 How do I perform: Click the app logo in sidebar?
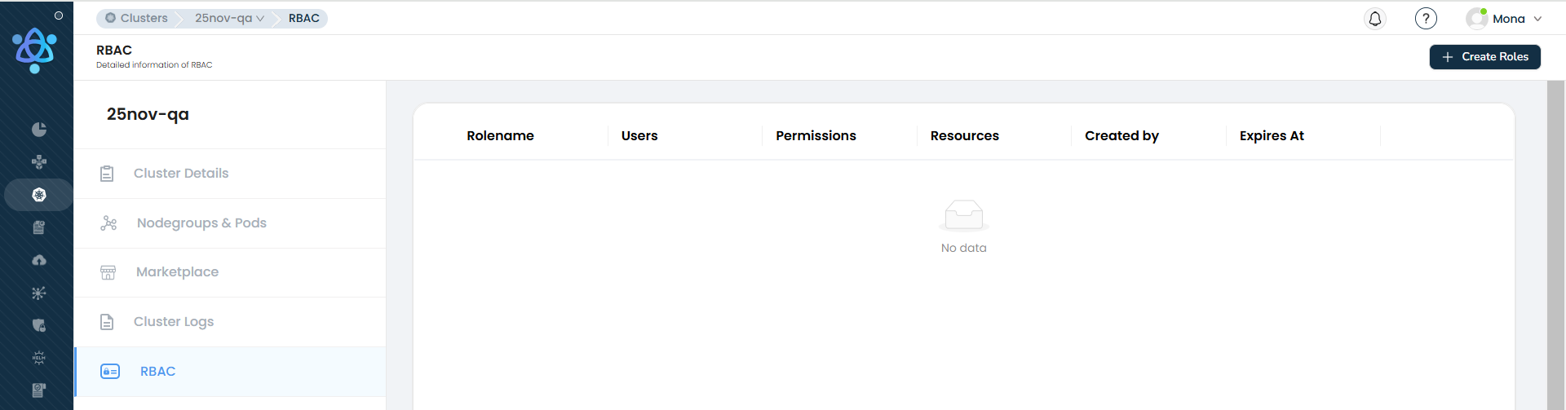[x=34, y=51]
